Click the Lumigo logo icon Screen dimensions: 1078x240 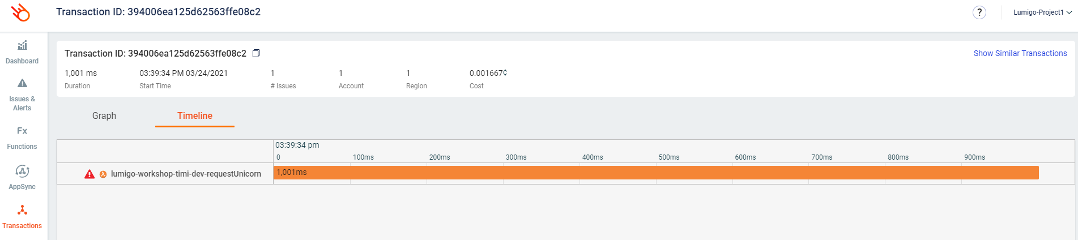coord(20,12)
